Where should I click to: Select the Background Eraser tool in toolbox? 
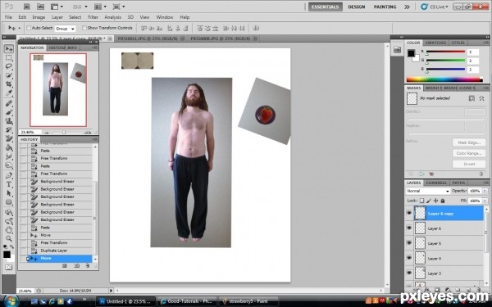click(x=9, y=138)
